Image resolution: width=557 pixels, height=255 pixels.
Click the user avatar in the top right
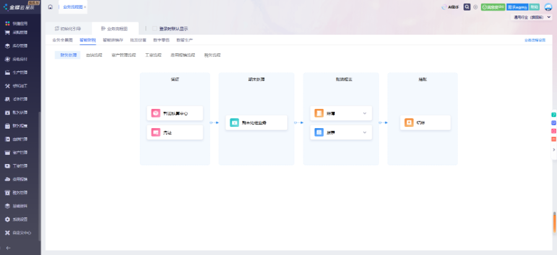(549, 7)
